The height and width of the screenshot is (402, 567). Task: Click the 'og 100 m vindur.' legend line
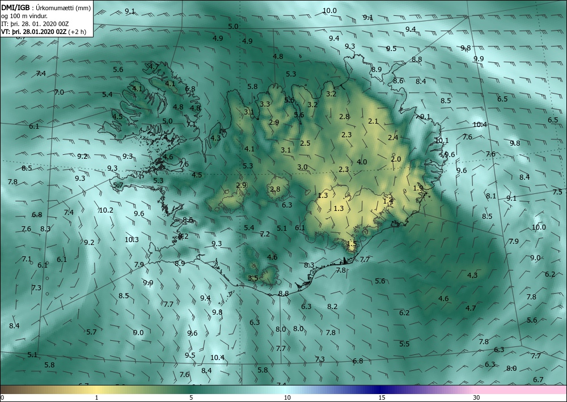[24, 16]
